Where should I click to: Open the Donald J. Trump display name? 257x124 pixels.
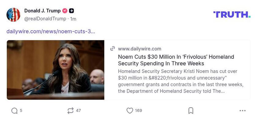point(42,11)
